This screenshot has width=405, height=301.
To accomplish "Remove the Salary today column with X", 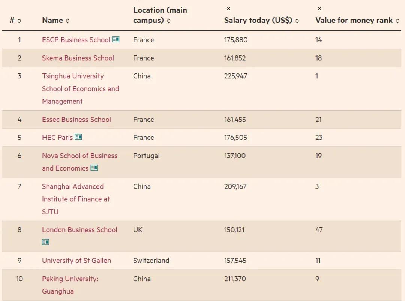I will tap(229, 9).
